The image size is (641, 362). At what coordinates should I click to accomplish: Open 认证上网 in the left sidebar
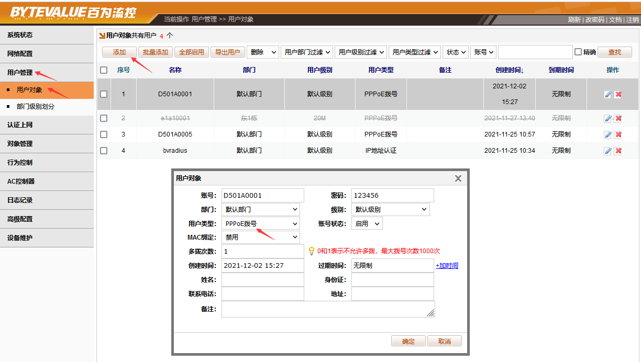(20, 125)
